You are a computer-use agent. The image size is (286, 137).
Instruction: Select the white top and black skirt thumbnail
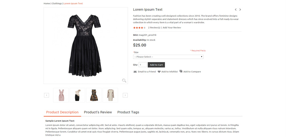pos(77,95)
